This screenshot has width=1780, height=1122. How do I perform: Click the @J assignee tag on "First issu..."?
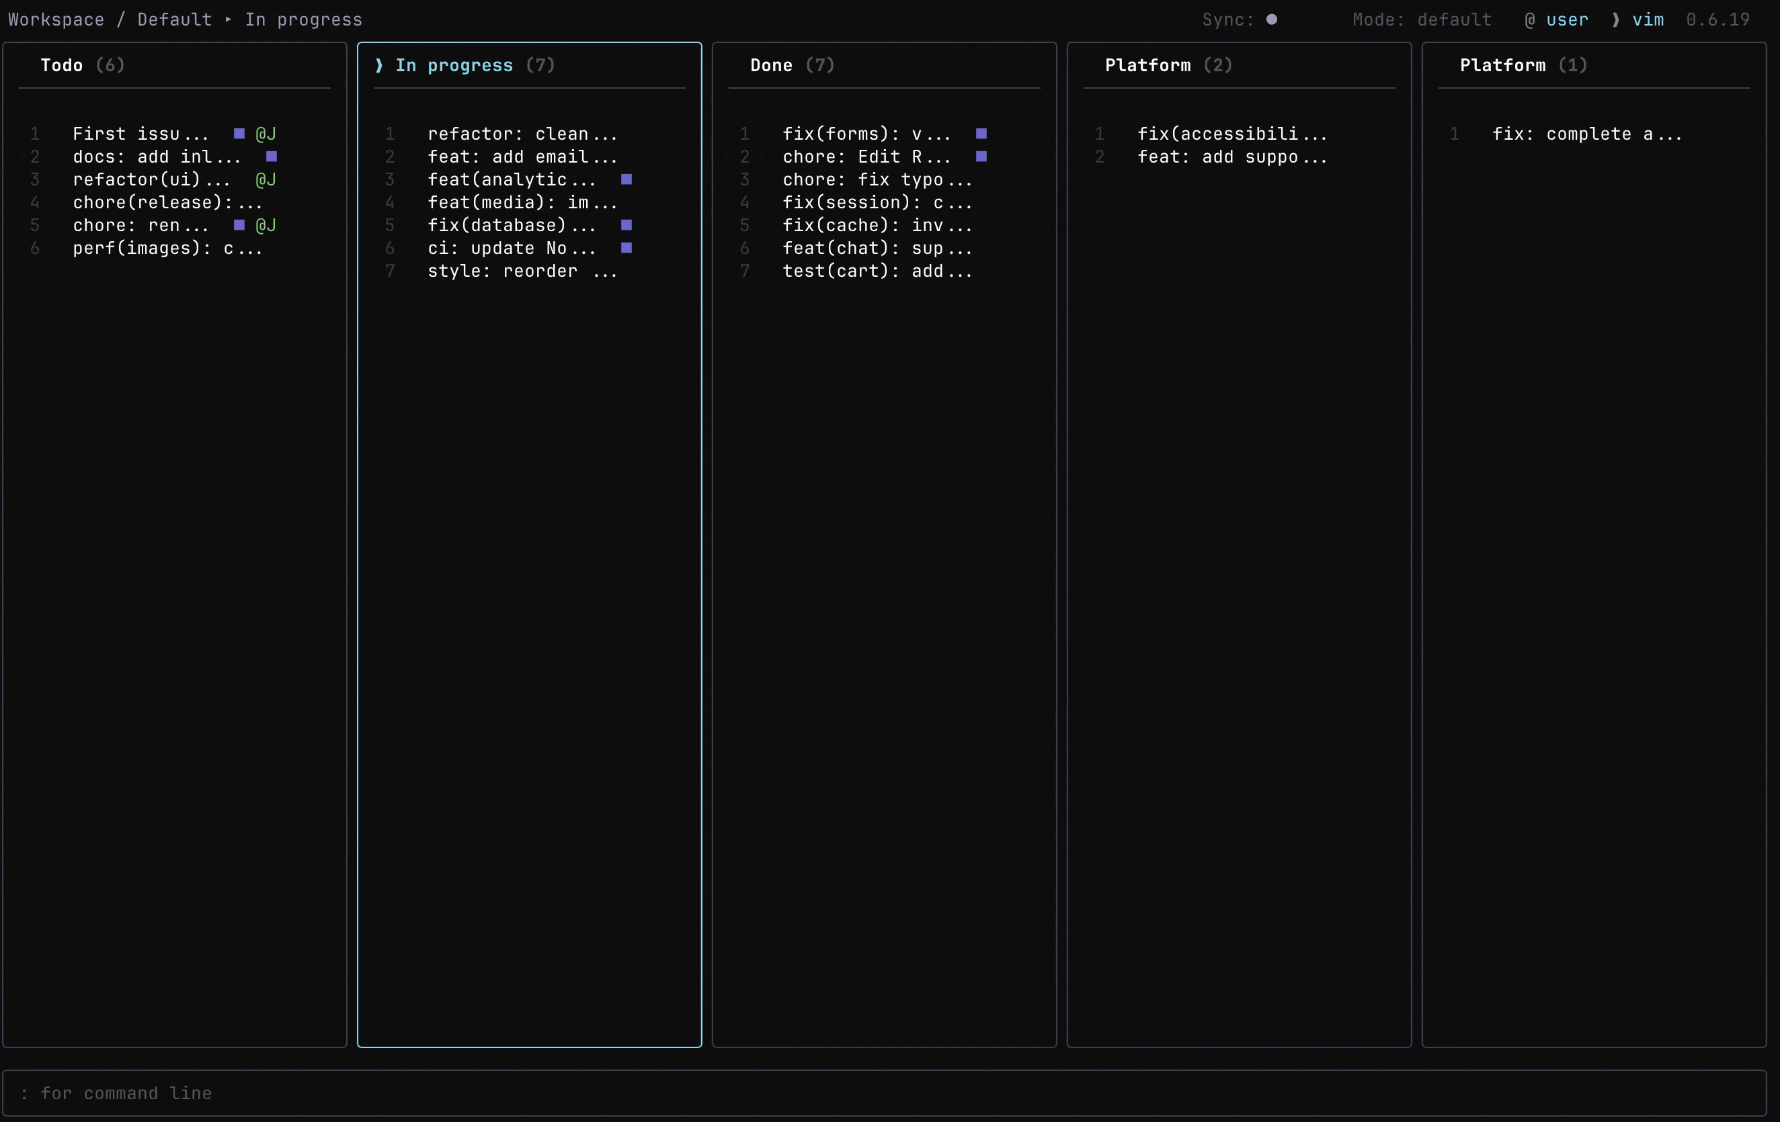(266, 134)
